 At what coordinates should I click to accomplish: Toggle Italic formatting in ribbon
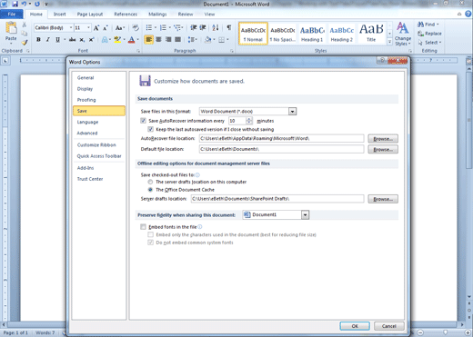pyautogui.click(x=47, y=40)
